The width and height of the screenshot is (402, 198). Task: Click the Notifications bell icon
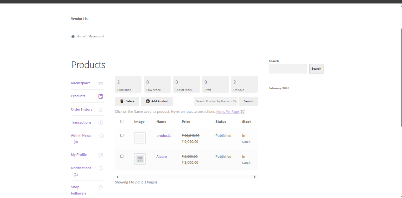101,168
